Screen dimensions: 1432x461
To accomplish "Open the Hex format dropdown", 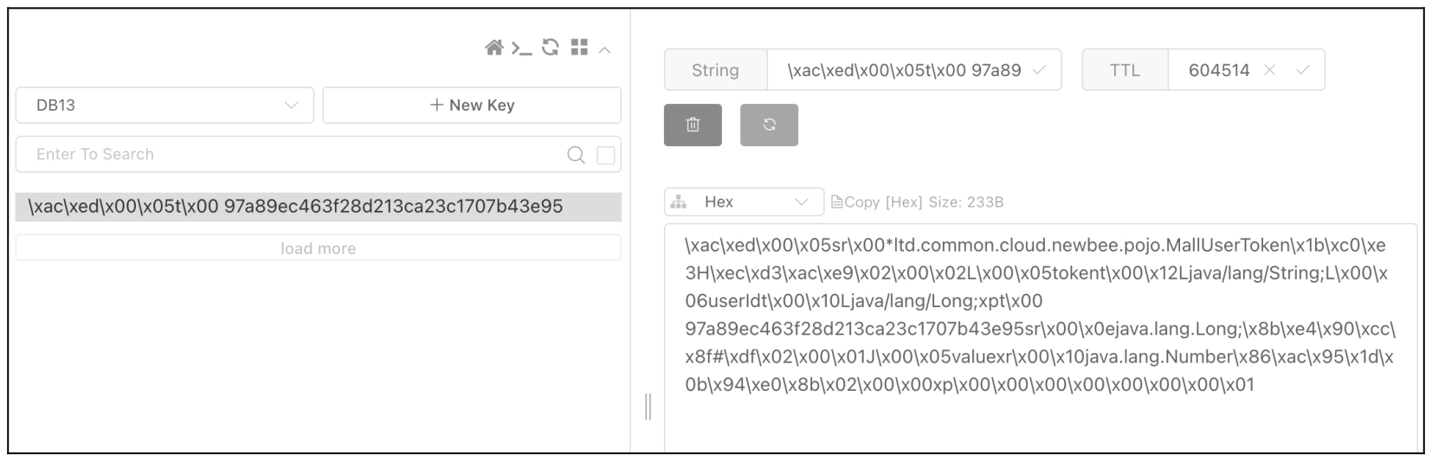I will [745, 202].
